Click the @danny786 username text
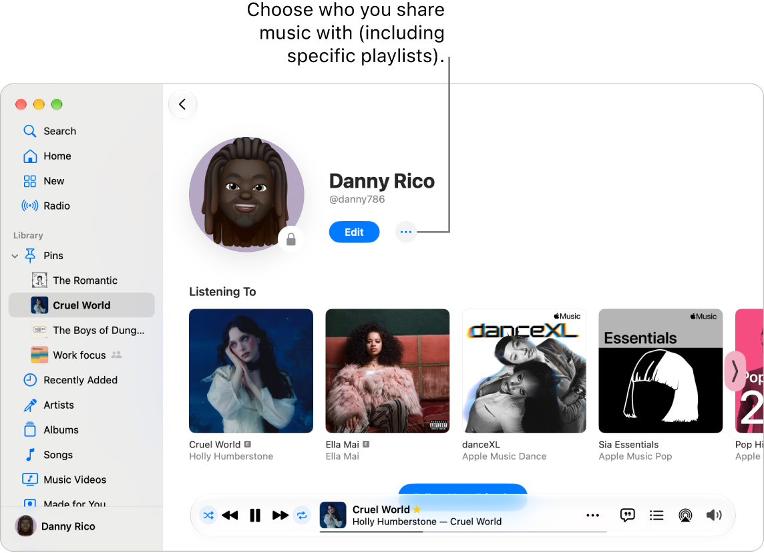Screen dimensions: 764x553 click(357, 199)
